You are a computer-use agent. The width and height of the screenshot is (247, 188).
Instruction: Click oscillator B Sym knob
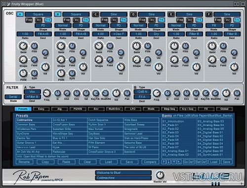[x=72, y=73]
